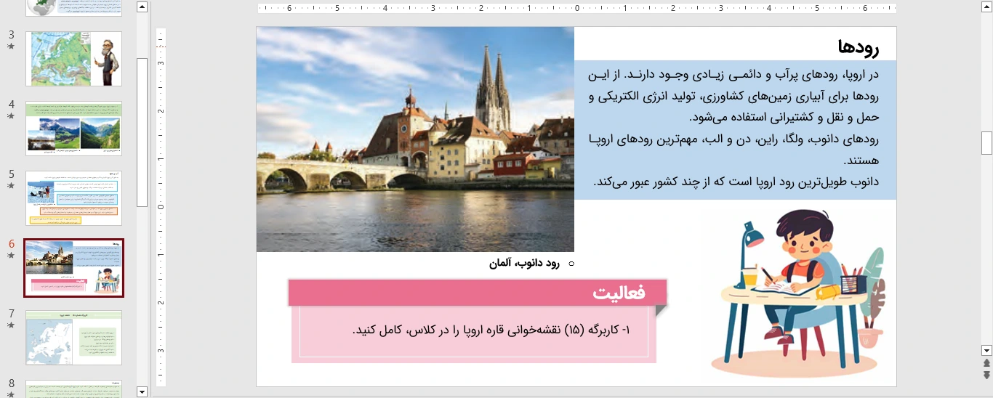Select the boy studying at desk illustration

tap(798, 292)
